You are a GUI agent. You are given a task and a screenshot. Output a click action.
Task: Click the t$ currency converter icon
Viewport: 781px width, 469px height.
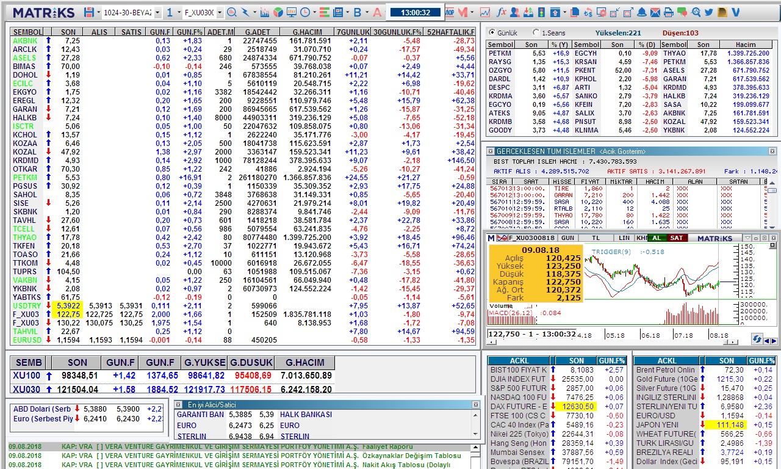click(x=588, y=12)
